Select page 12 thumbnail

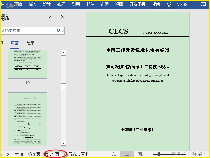28,64
